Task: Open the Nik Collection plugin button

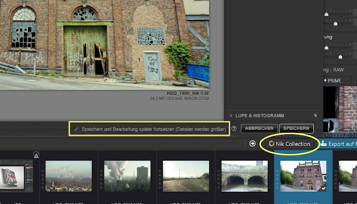Action: [x=290, y=144]
